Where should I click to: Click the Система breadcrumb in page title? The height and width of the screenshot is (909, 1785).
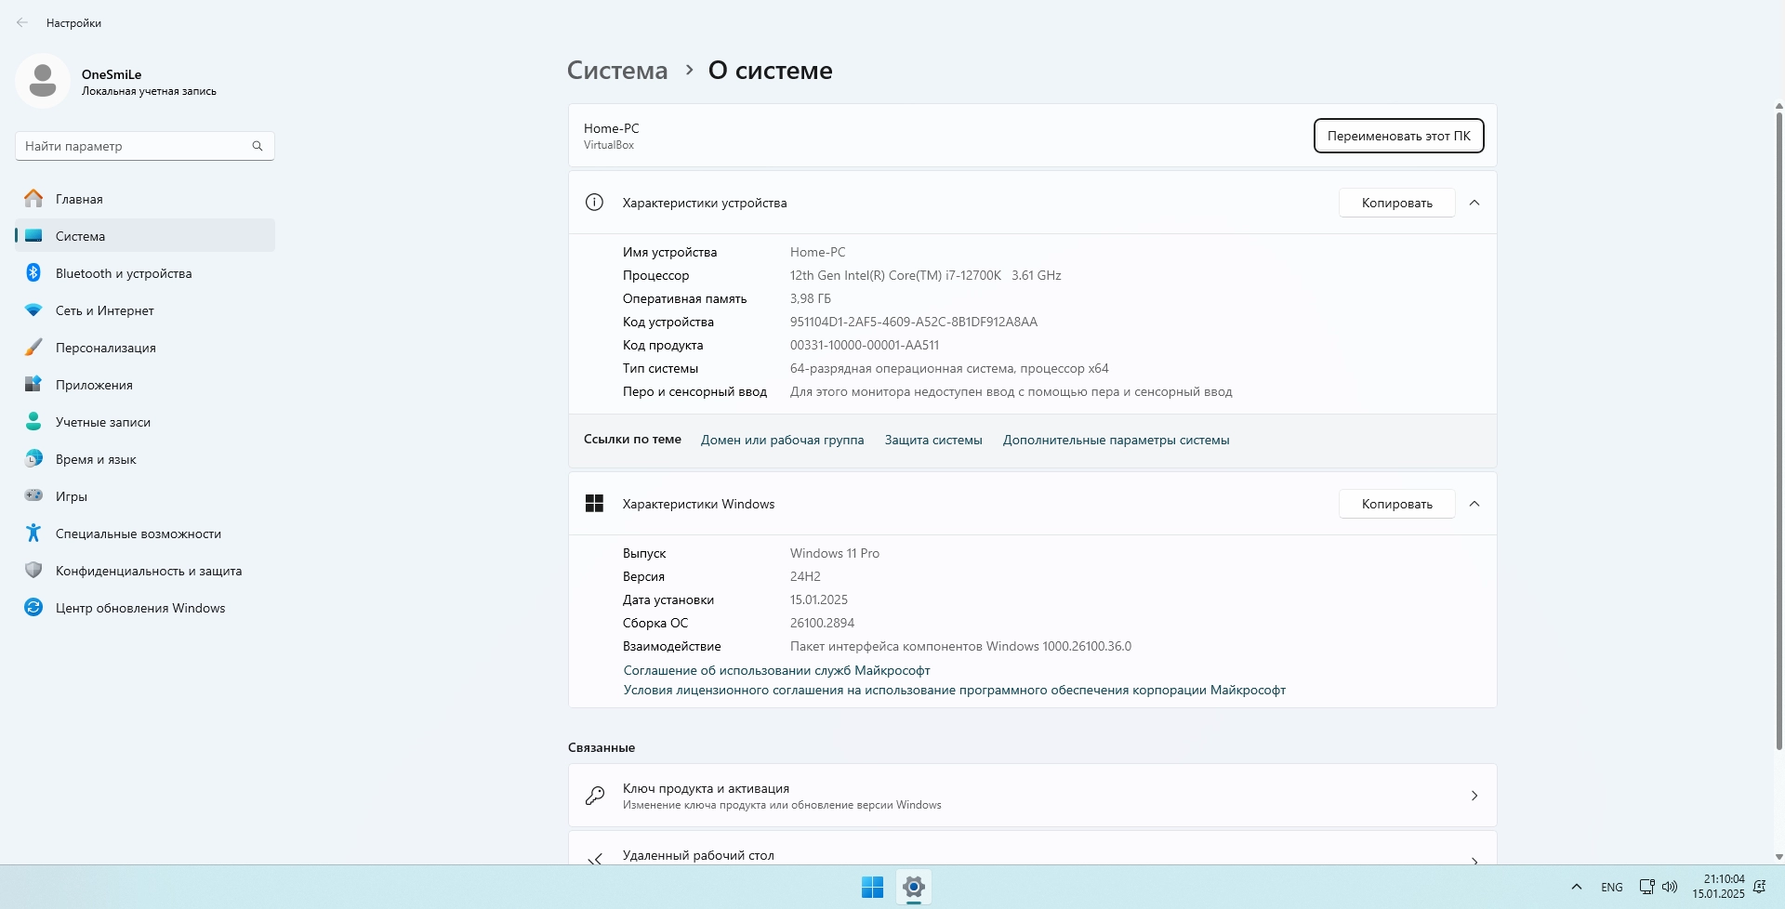click(x=617, y=71)
